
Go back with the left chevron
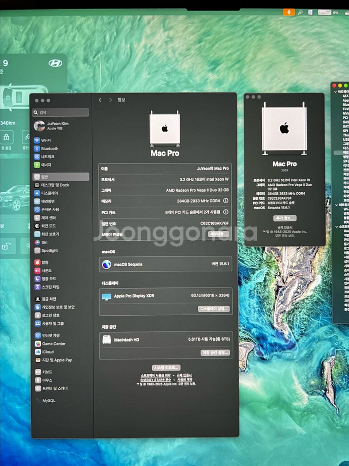point(100,100)
